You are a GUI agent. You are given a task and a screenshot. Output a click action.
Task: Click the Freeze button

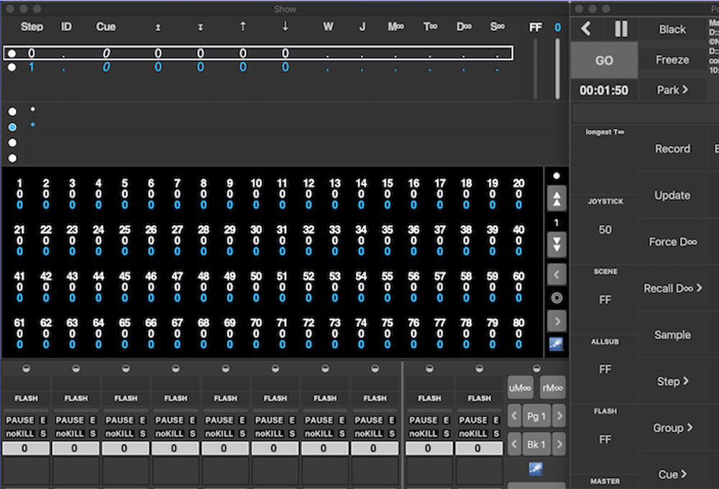tap(672, 60)
